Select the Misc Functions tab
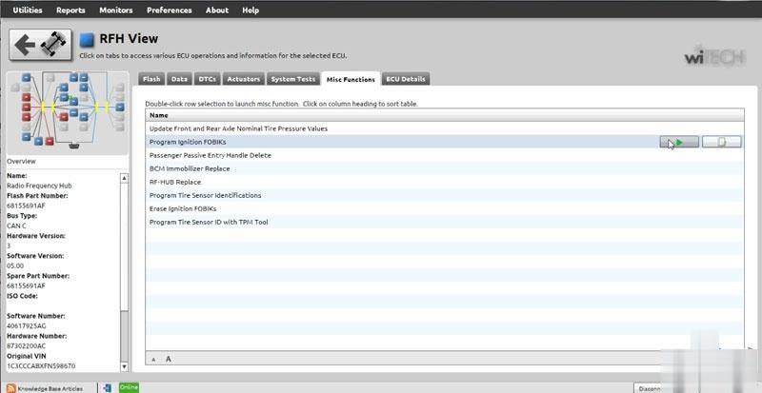Screen dimensions: 762x393 click(351, 79)
